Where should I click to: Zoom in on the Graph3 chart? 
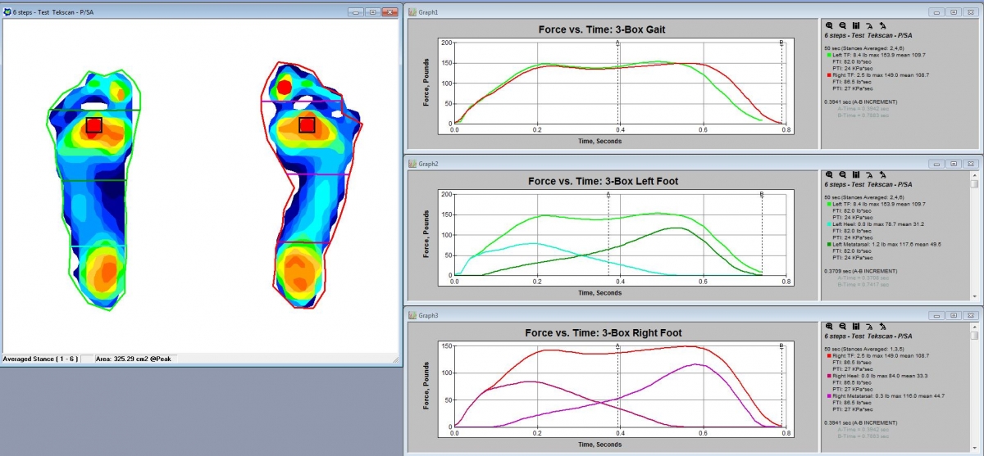pyautogui.click(x=829, y=325)
